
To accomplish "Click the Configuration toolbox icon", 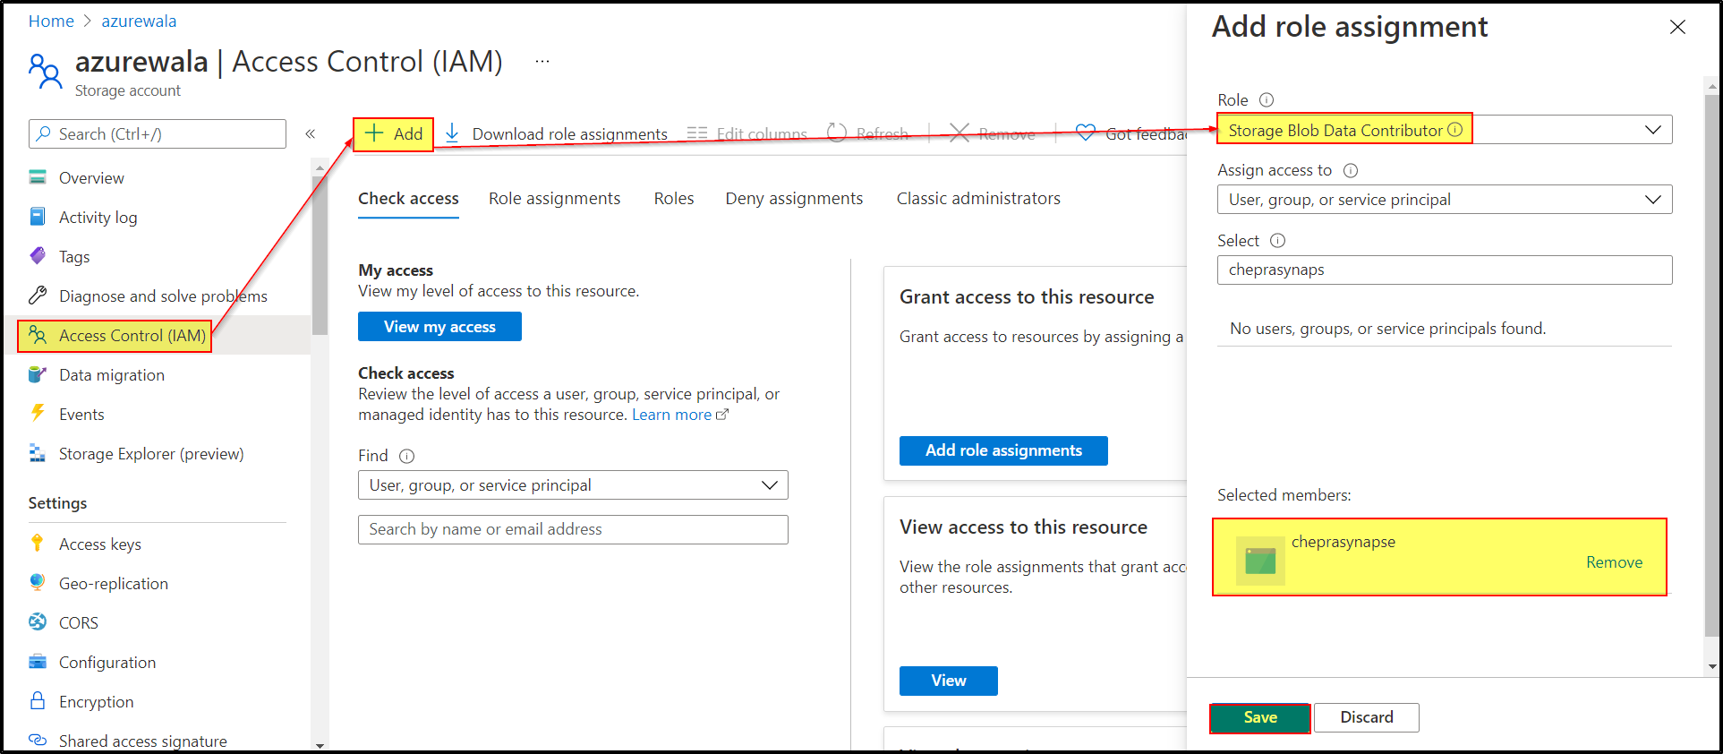I will coord(38,662).
